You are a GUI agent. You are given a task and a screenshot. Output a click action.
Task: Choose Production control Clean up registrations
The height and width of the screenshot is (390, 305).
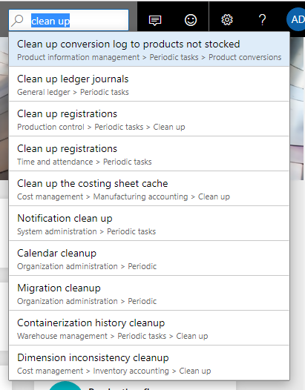tap(149, 119)
